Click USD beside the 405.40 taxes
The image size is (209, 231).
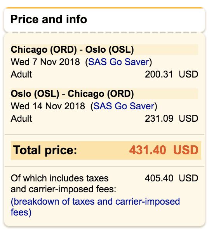[x=188, y=178]
